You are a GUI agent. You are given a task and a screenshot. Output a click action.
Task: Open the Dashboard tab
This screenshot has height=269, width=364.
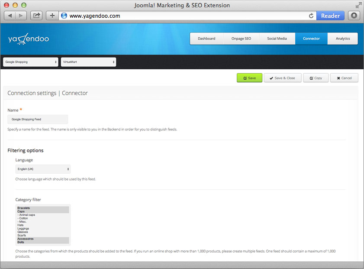coord(206,39)
